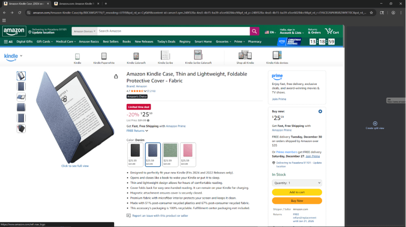Open Pharmacy in nav bar

point(254,41)
